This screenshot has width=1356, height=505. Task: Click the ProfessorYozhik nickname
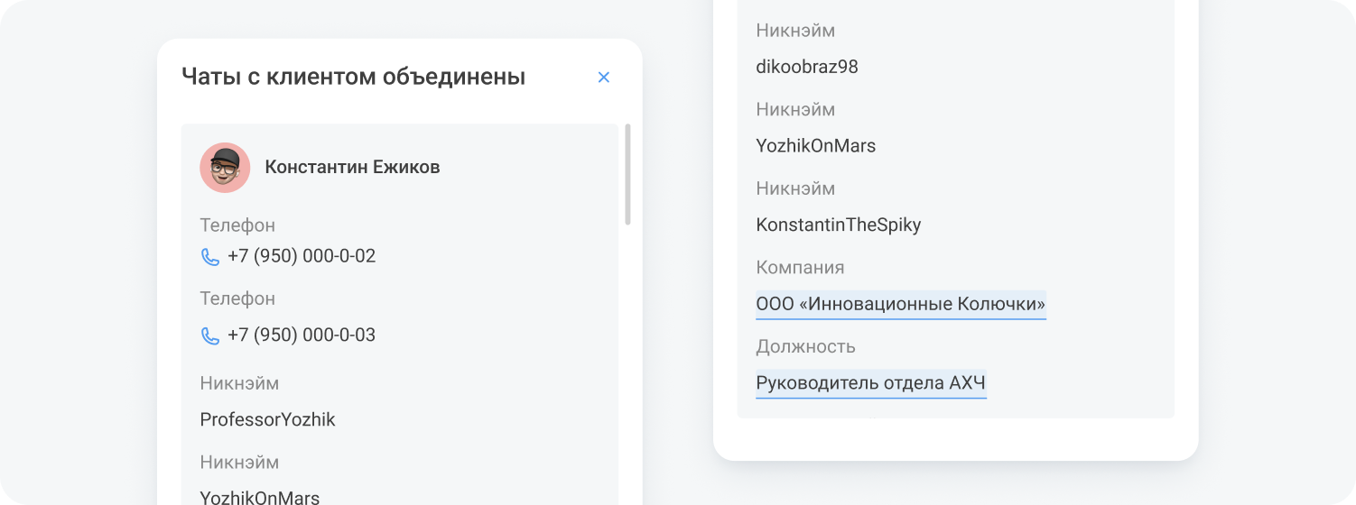tap(267, 419)
